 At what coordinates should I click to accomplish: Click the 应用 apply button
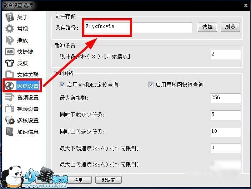pyautogui.click(x=78, y=180)
